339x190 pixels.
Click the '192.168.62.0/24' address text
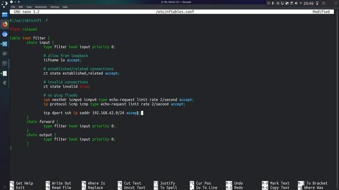coord(108,112)
